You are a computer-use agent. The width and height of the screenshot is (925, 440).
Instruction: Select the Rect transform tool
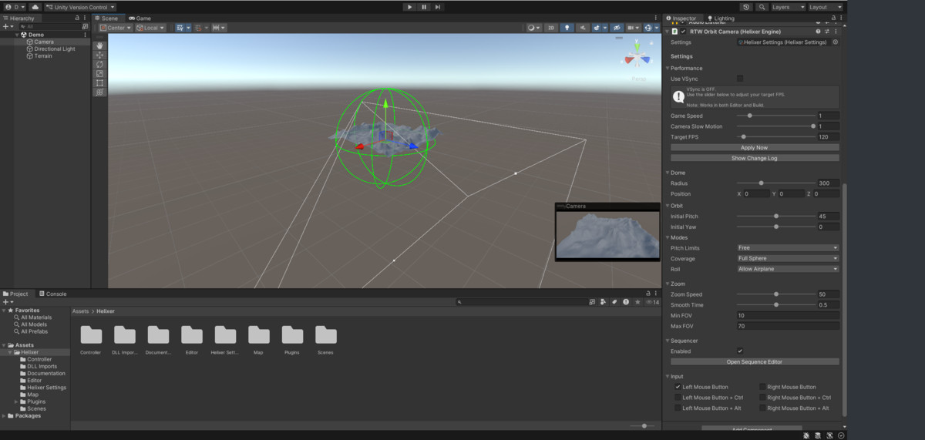point(99,82)
